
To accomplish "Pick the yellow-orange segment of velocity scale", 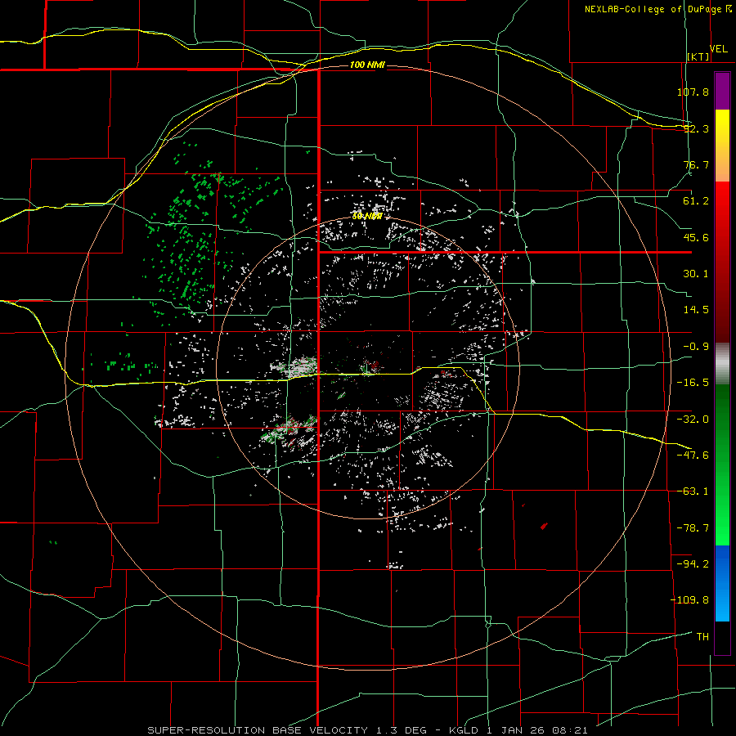I will [x=722, y=146].
